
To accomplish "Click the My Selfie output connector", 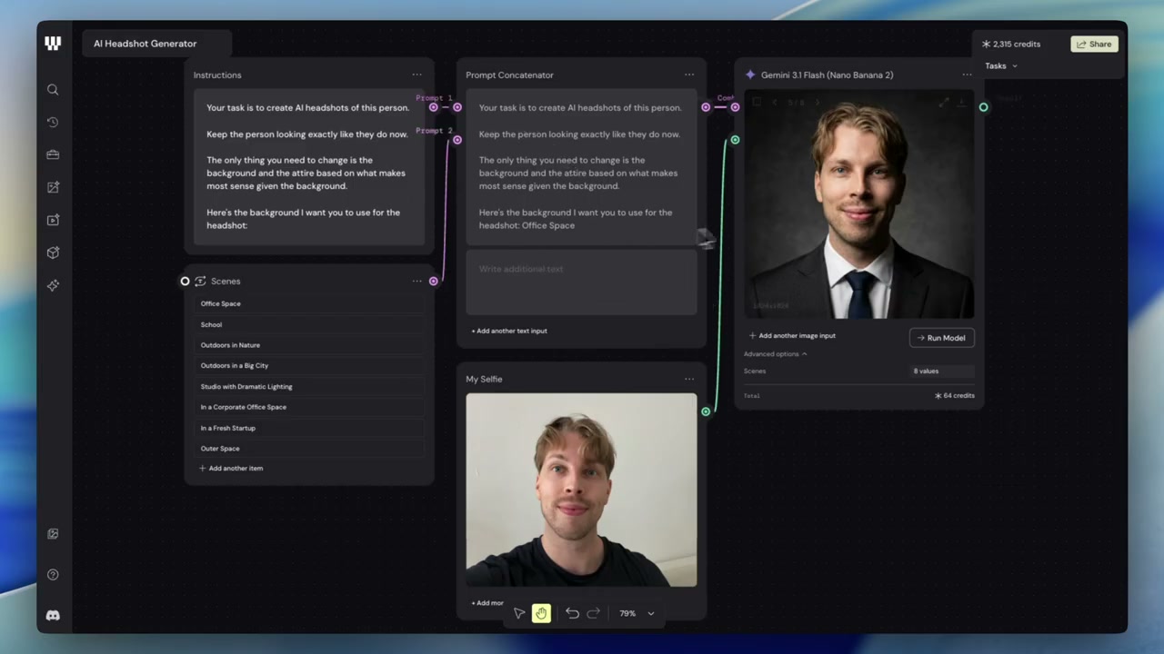I will click(x=706, y=411).
